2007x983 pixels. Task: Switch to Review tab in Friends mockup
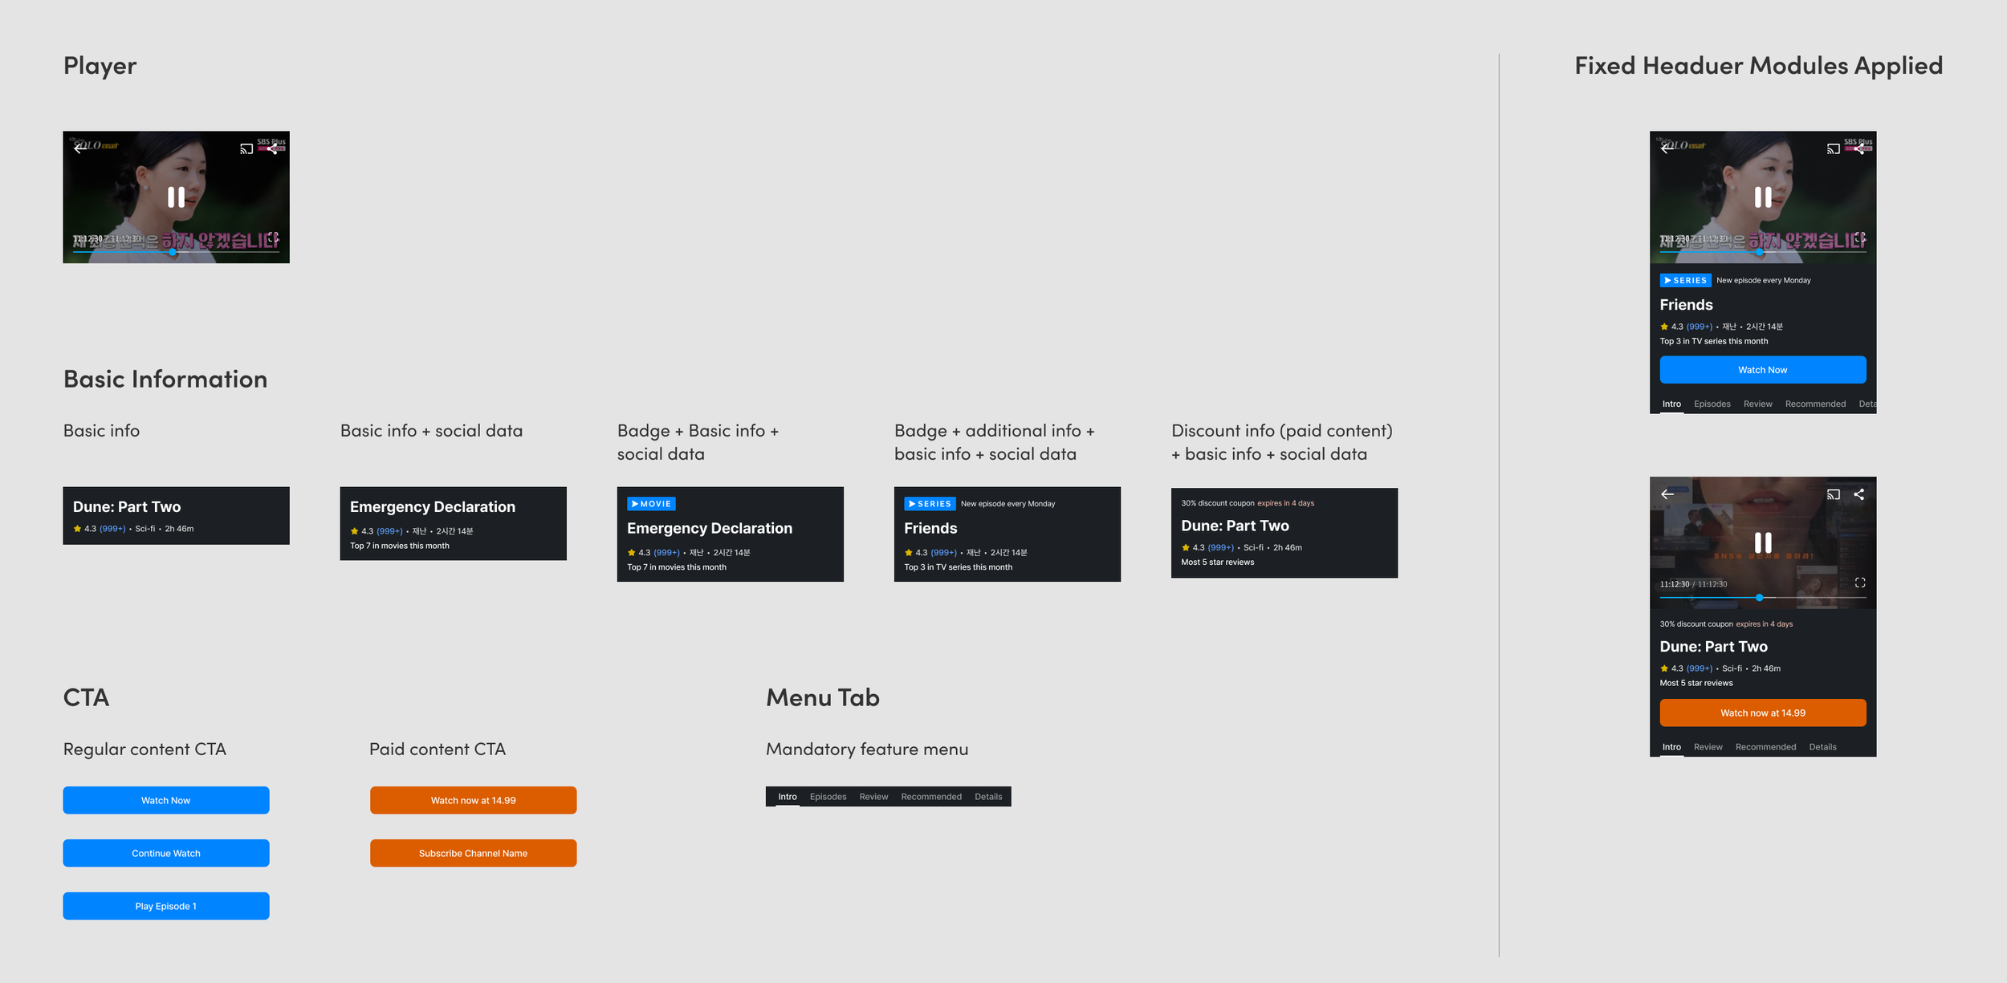[1757, 404]
